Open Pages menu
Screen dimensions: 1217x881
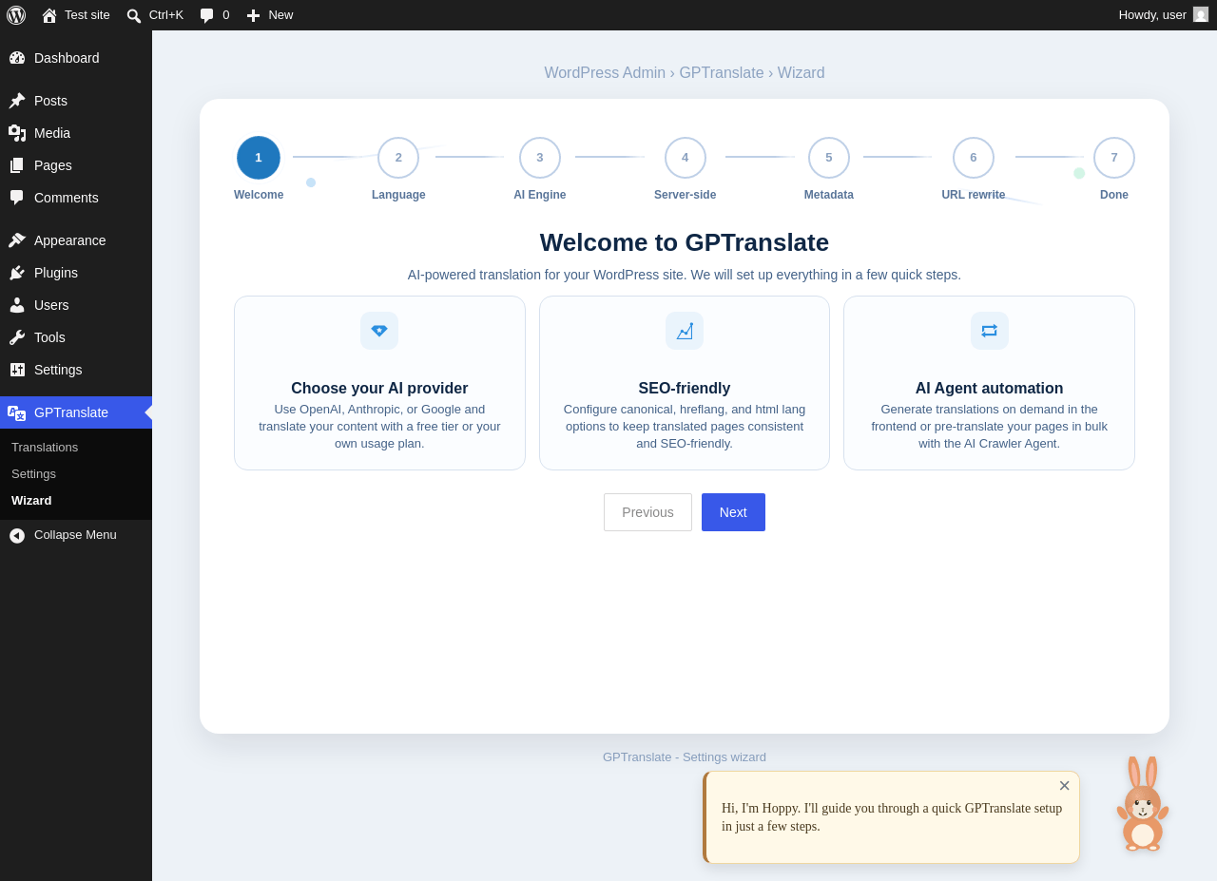point(76,165)
